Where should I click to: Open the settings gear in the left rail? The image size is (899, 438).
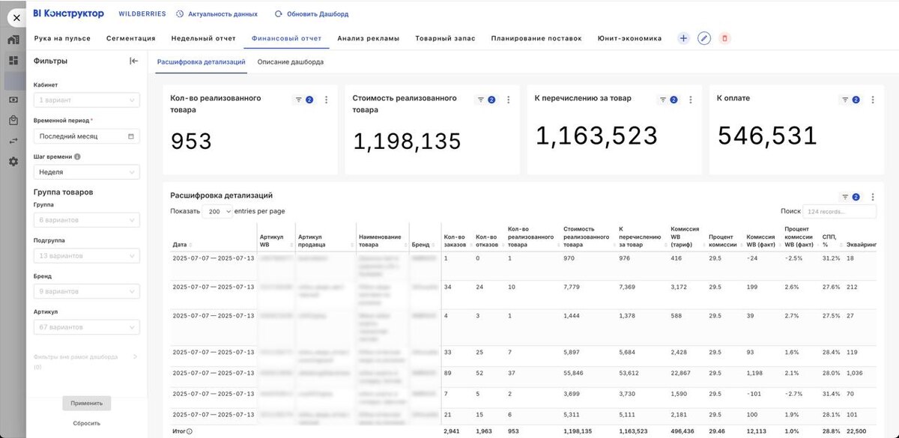13,161
